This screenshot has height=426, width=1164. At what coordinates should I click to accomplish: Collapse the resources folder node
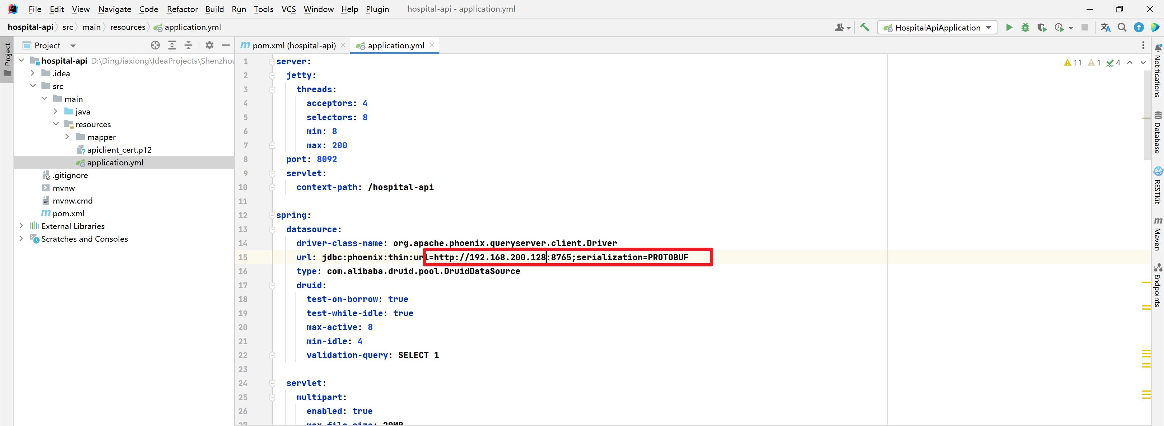56,124
